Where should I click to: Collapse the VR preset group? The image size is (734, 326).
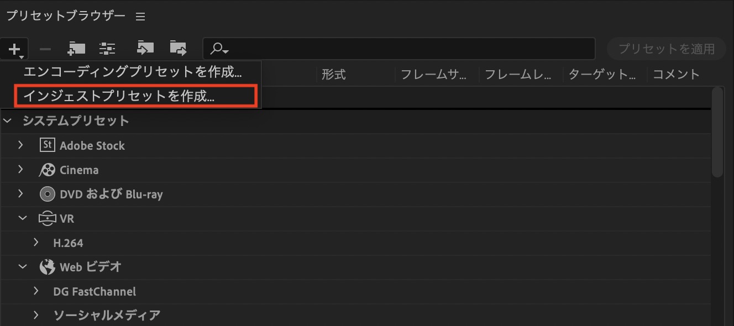23,218
